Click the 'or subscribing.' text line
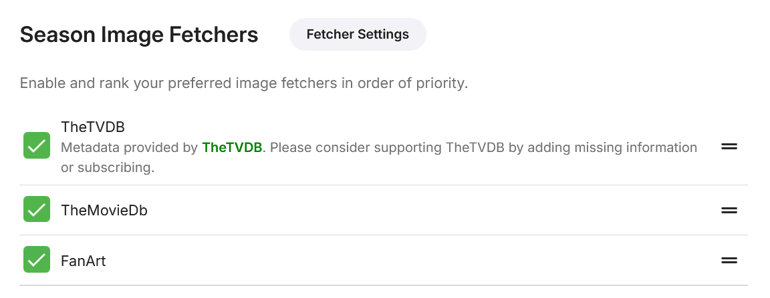The width and height of the screenshot is (770, 298). (x=108, y=168)
